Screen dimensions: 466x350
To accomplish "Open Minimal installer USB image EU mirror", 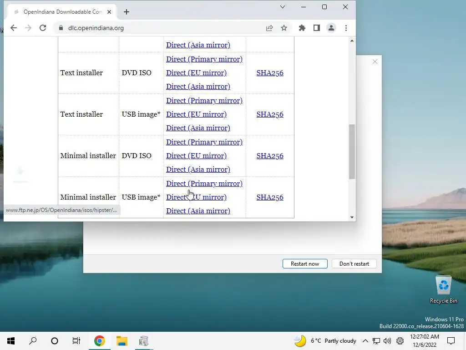I will (x=196, y=197).
